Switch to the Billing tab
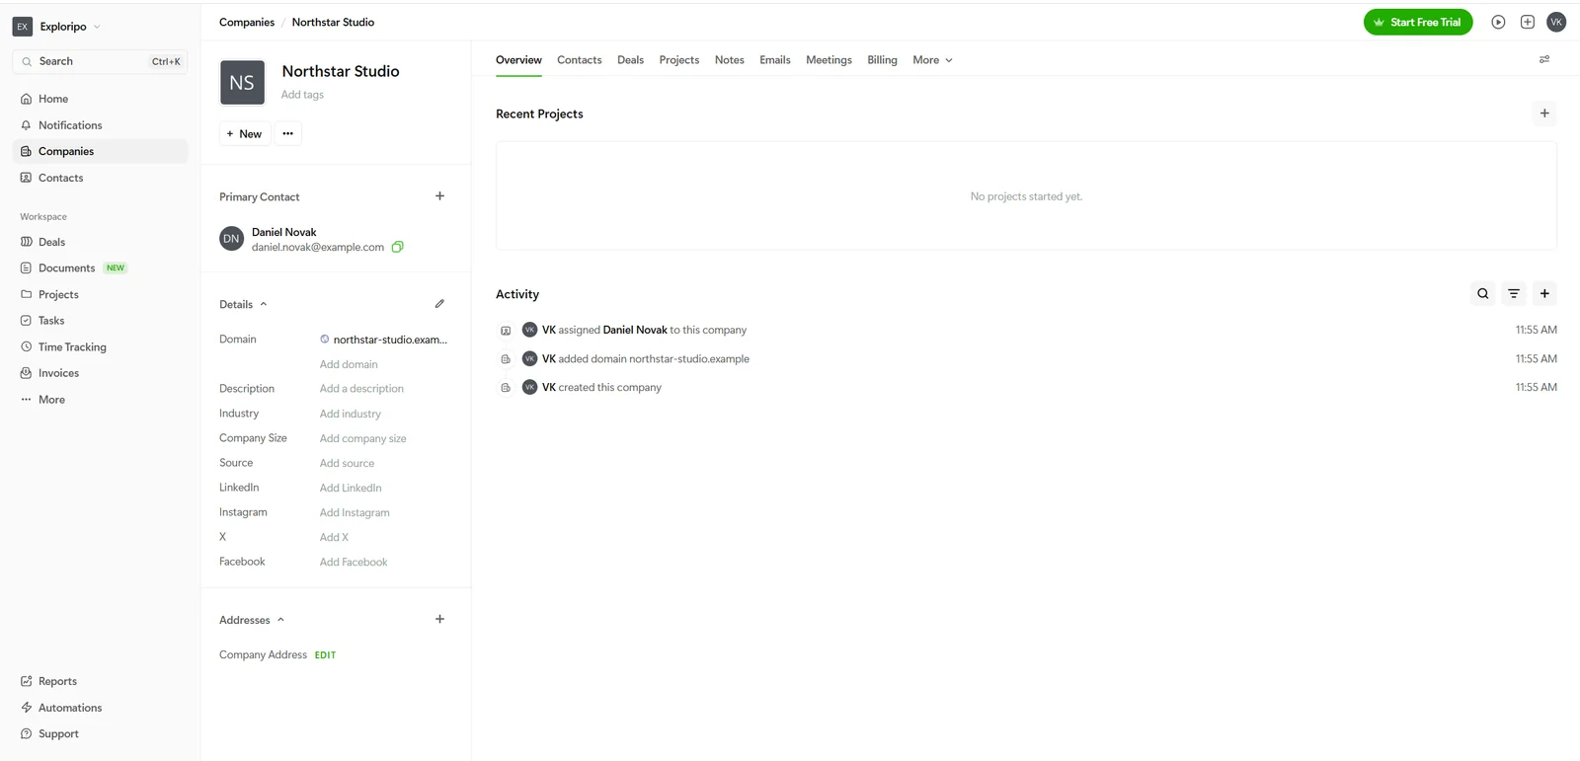The image size is (1580, 761). (x=882, y=60)
